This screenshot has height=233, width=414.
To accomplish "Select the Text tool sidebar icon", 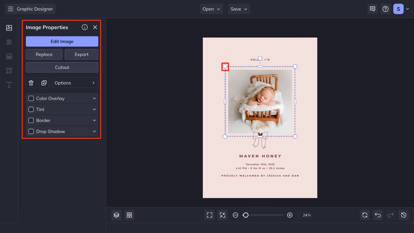I will [x=9, y=85].
